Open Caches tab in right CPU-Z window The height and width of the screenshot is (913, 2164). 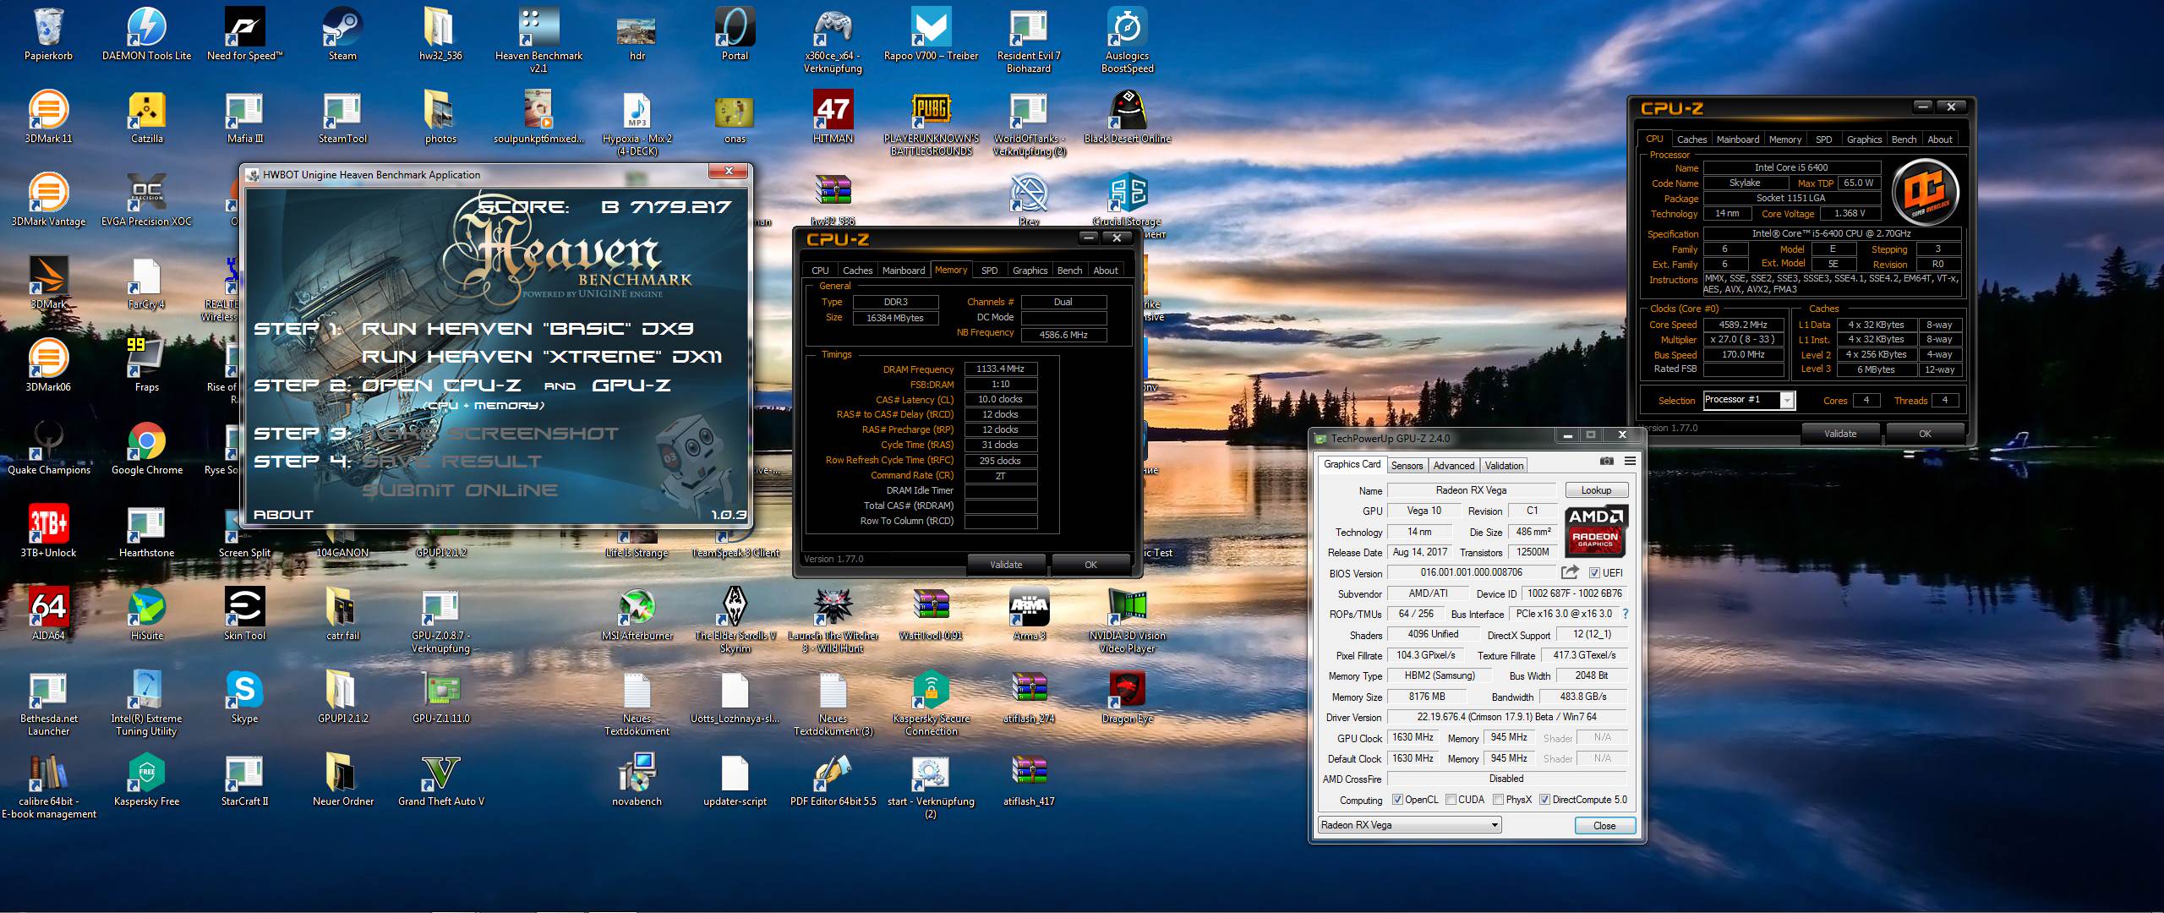click(1691, 139)
